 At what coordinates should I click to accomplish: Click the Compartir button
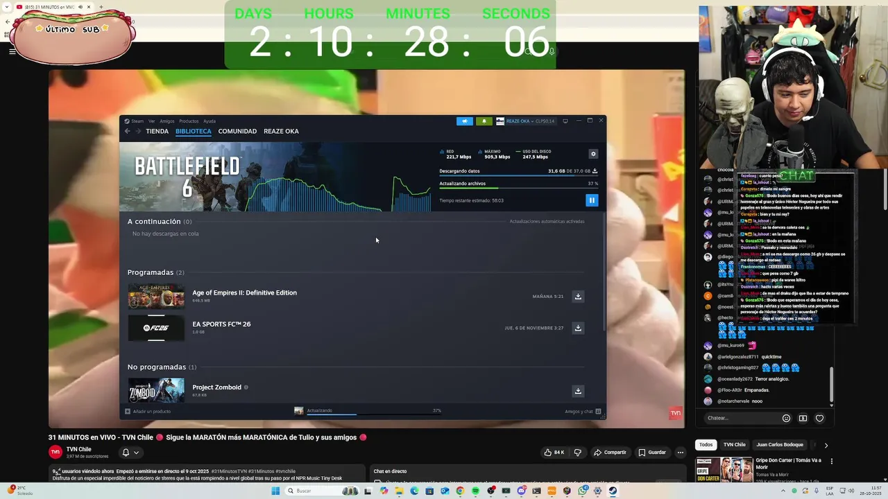click(x=610, y=453)
